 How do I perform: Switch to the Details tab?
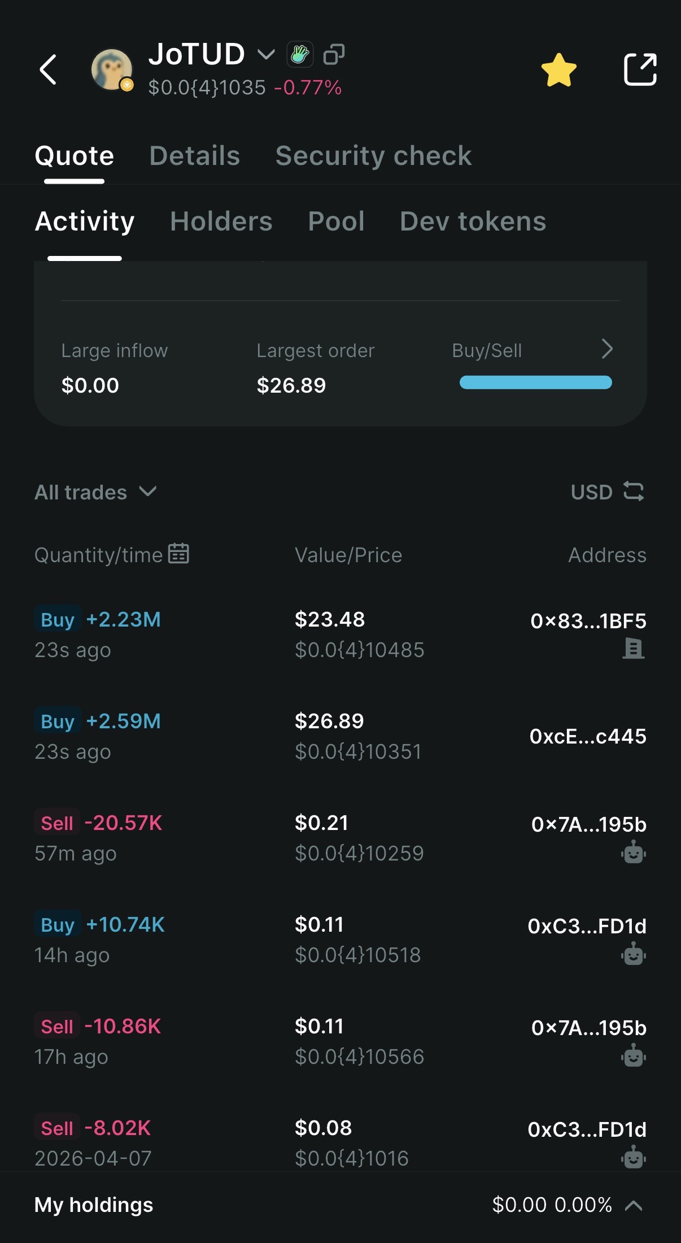(x=195, y=156)
